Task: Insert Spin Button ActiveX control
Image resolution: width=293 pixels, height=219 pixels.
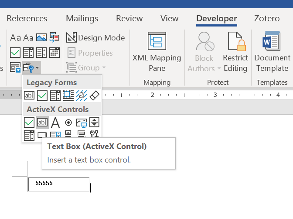Action: coord(95,123)
